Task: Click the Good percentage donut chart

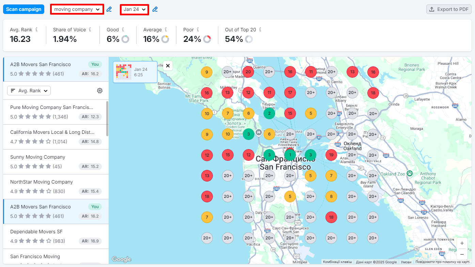Action: (125, 39)
